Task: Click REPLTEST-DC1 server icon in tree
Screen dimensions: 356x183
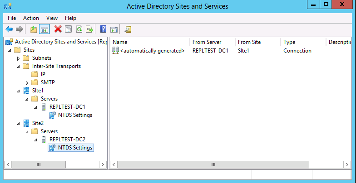Action: [44, 107]
